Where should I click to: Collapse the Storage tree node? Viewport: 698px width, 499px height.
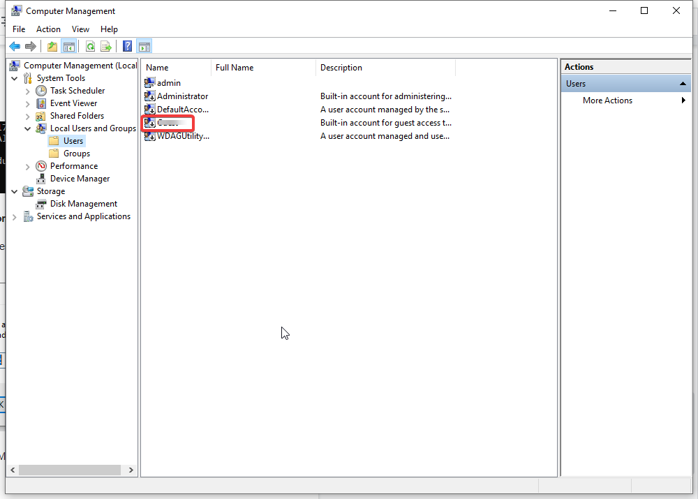(x=14, y=191)
